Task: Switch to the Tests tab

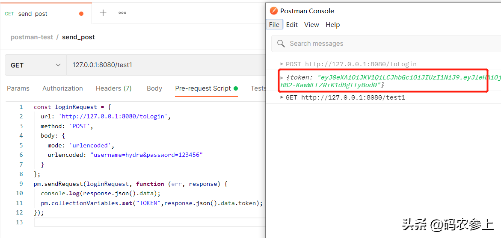Action: tap(258, 88)
